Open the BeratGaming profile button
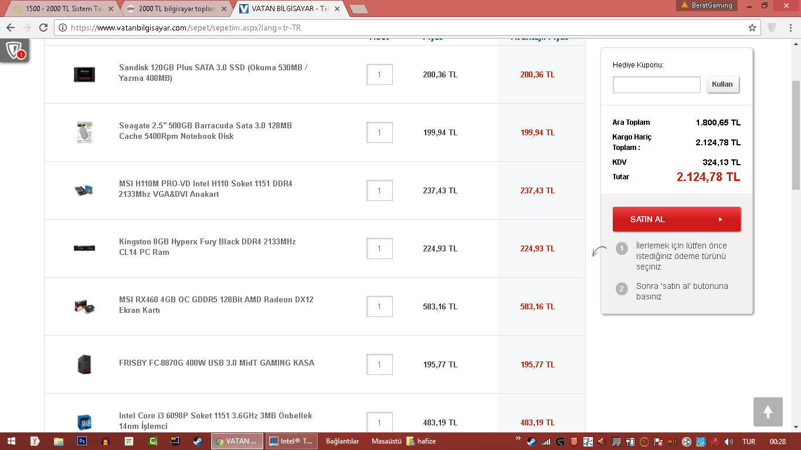The height and width of the screenshot is (450, 801). (x=706, y=5)
